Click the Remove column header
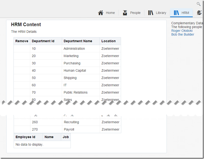This screenshot has height=159, width=204. point(22,41)
